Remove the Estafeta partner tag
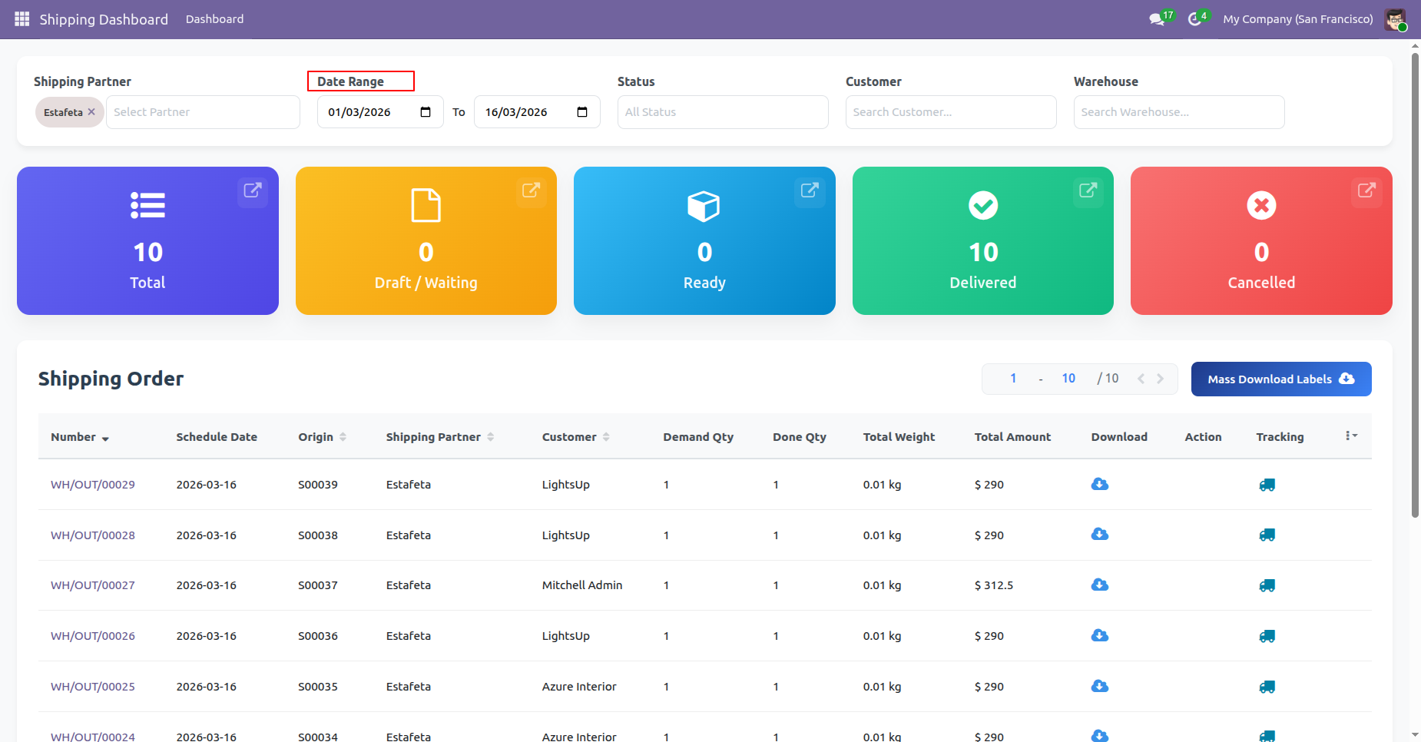The image size is (1421, 742). (91, 112)
